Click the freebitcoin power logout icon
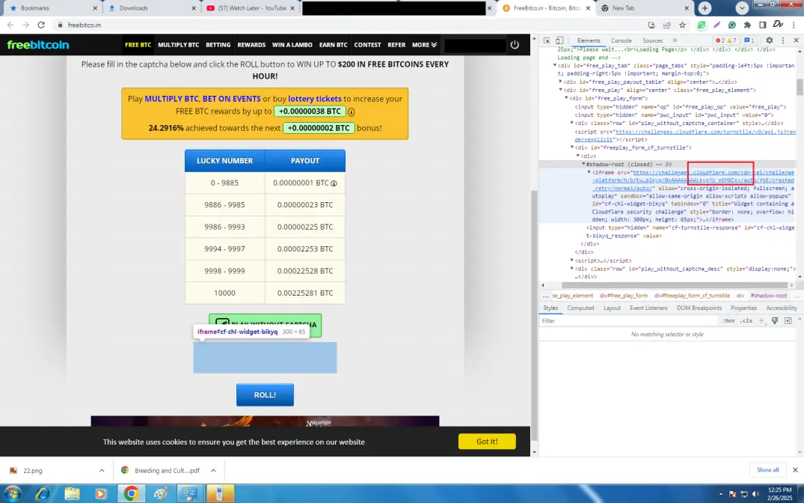 pos(515,45)
